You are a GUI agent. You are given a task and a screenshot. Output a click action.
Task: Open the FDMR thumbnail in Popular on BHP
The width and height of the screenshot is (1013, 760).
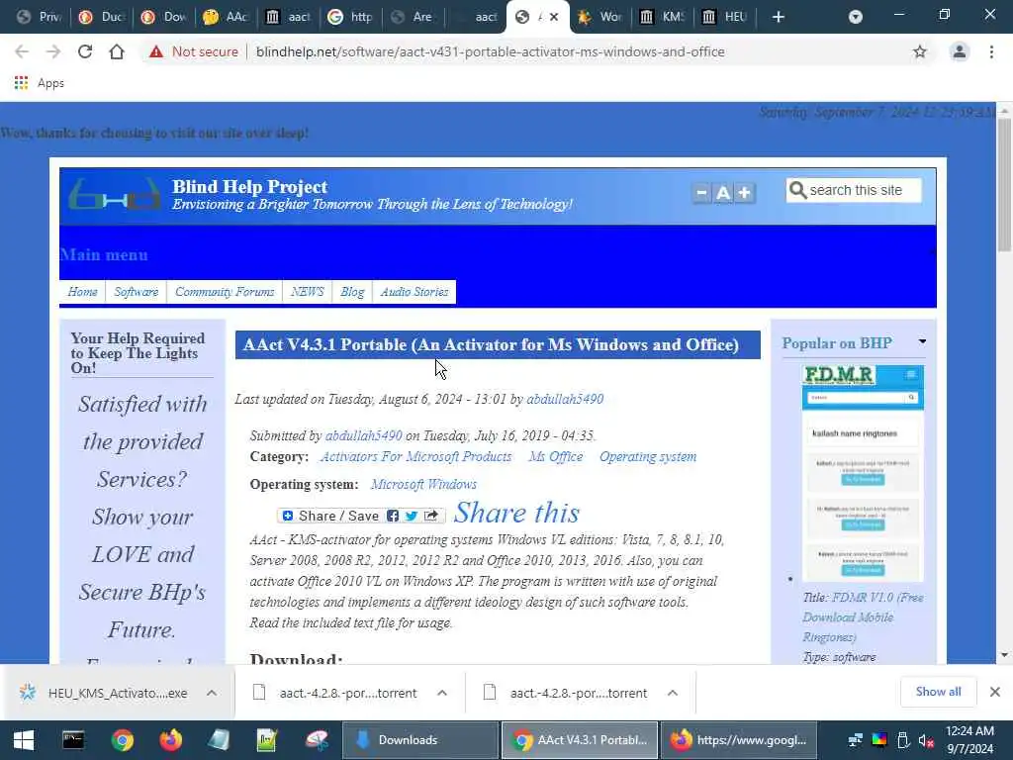pyautogui.click(x=863, y=473)
